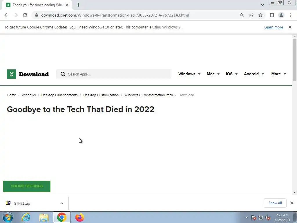
Task: Dismiss the Chrome updates info bar
Action: click(x=290, y=27)
